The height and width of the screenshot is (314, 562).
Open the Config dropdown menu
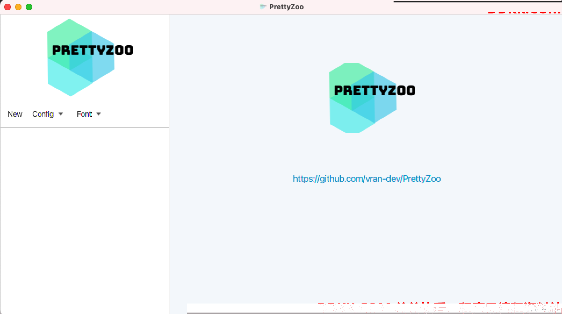point(48,114)
